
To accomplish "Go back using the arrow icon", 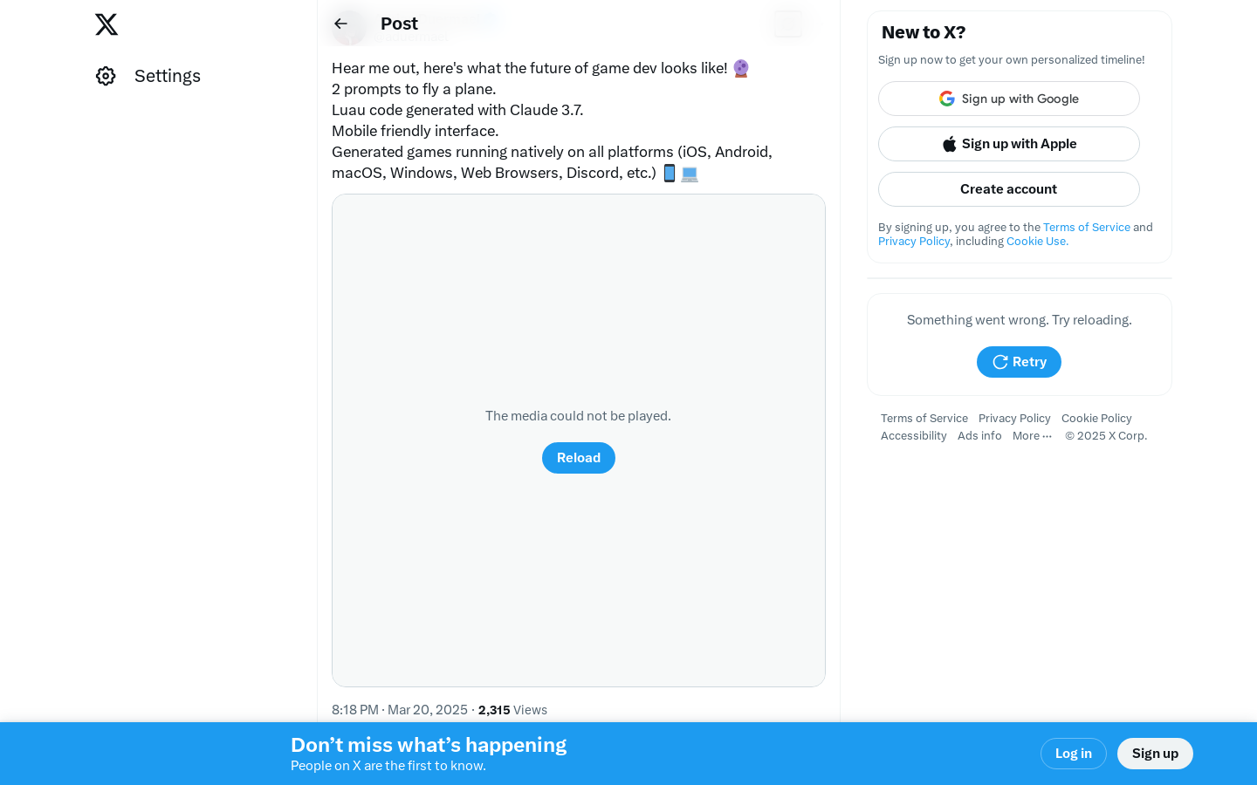I will click(x=340, y=24).
